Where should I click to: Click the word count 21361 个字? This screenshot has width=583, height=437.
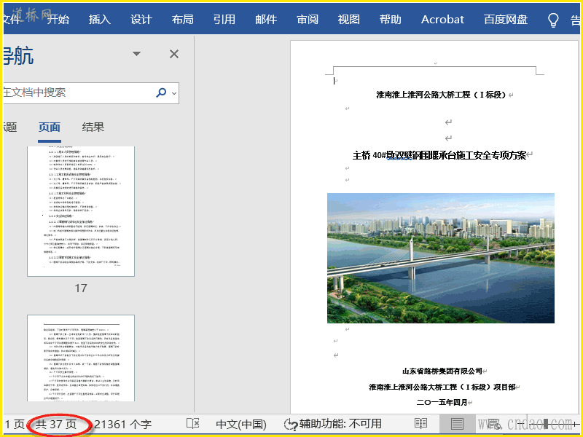(x=122, y=424)
